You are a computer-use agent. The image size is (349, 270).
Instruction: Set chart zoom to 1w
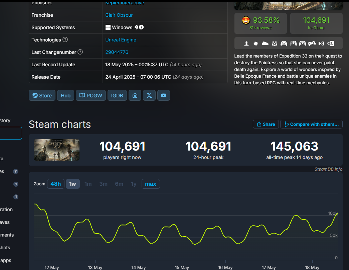coord(73,184)
